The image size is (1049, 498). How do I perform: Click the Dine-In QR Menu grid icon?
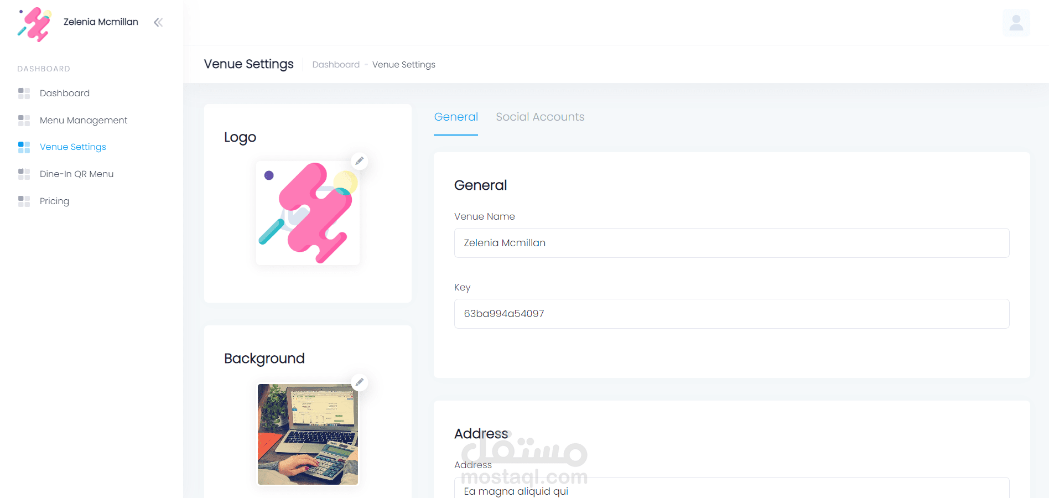[x=24, y=174]
